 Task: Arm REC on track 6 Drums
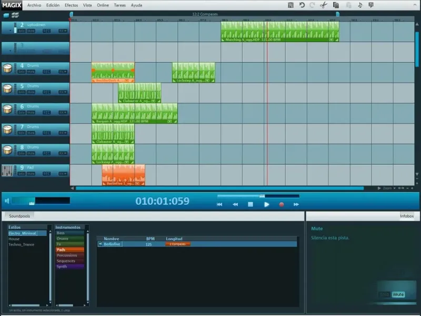click(46, 113)
